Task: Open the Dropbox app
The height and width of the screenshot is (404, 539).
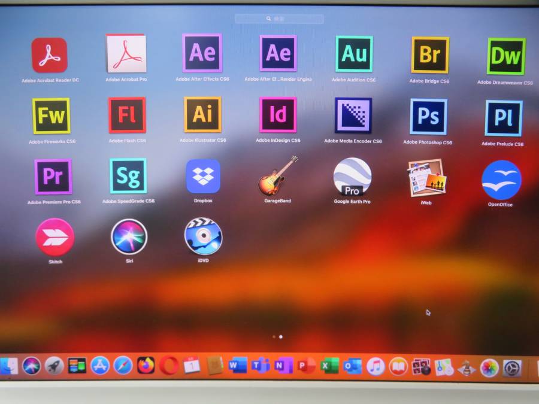Action: [x=203, y=176]
